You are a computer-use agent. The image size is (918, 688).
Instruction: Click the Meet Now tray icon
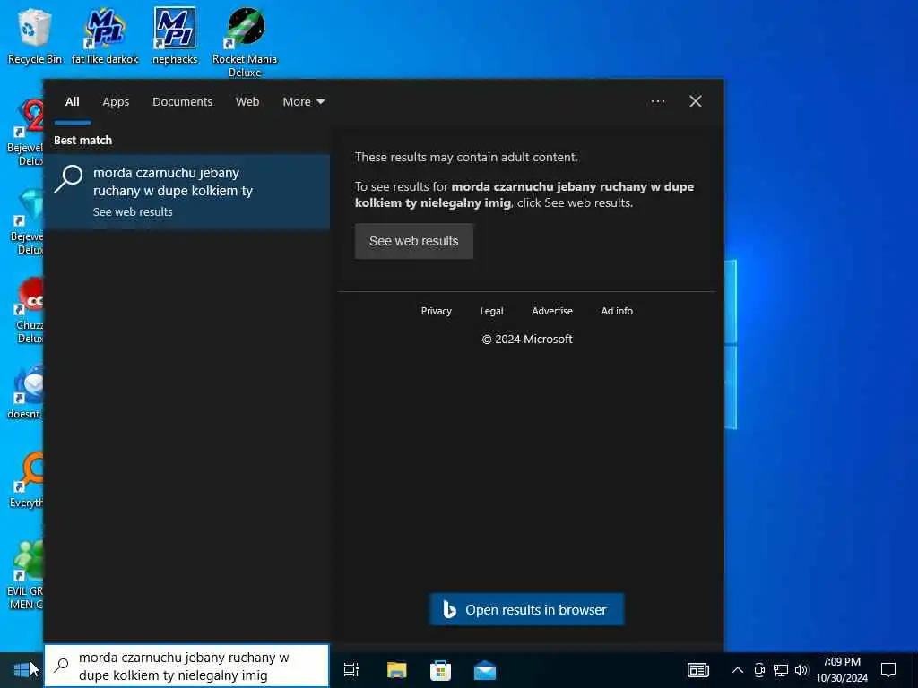(759, 670)
